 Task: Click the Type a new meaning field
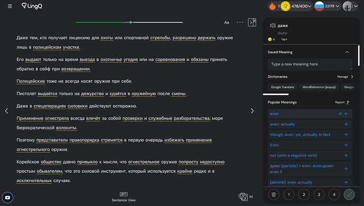tap(310, 64)
